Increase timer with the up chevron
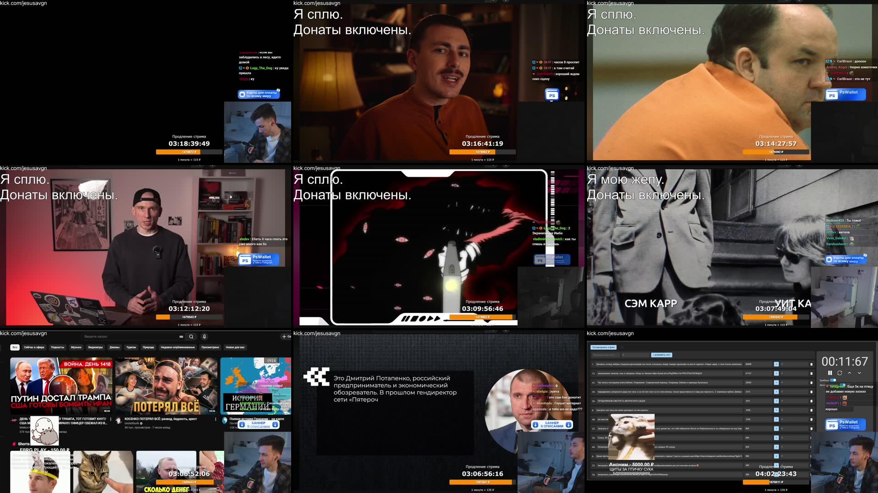Viewport: 878px width, 493px height. (x=850, y=373)
